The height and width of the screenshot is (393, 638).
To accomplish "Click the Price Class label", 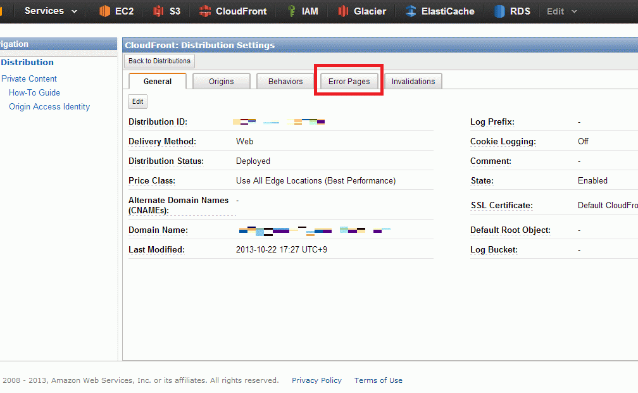I will click(152, 180).
